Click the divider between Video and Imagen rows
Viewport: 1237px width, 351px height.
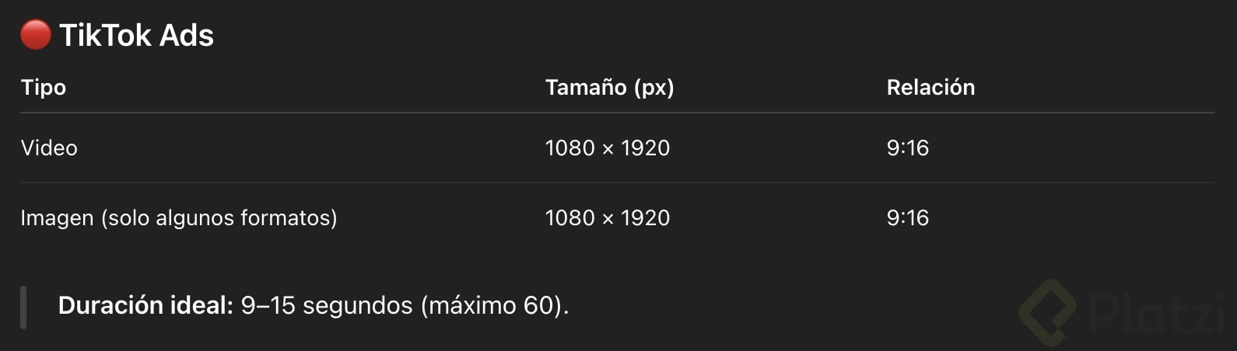coord(617,182)
